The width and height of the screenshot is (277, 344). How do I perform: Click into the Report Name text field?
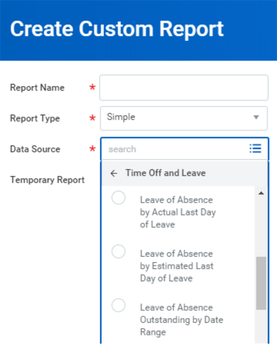[x=184, y=88]
